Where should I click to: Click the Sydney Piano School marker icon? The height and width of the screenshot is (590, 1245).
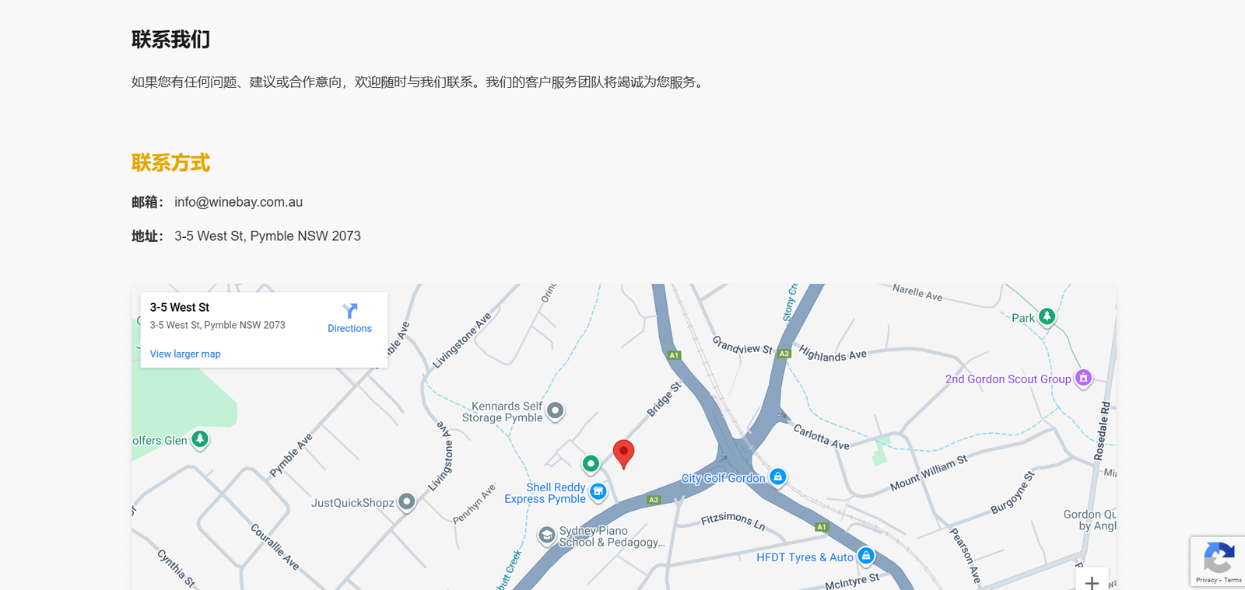click(x=547, y=535)
